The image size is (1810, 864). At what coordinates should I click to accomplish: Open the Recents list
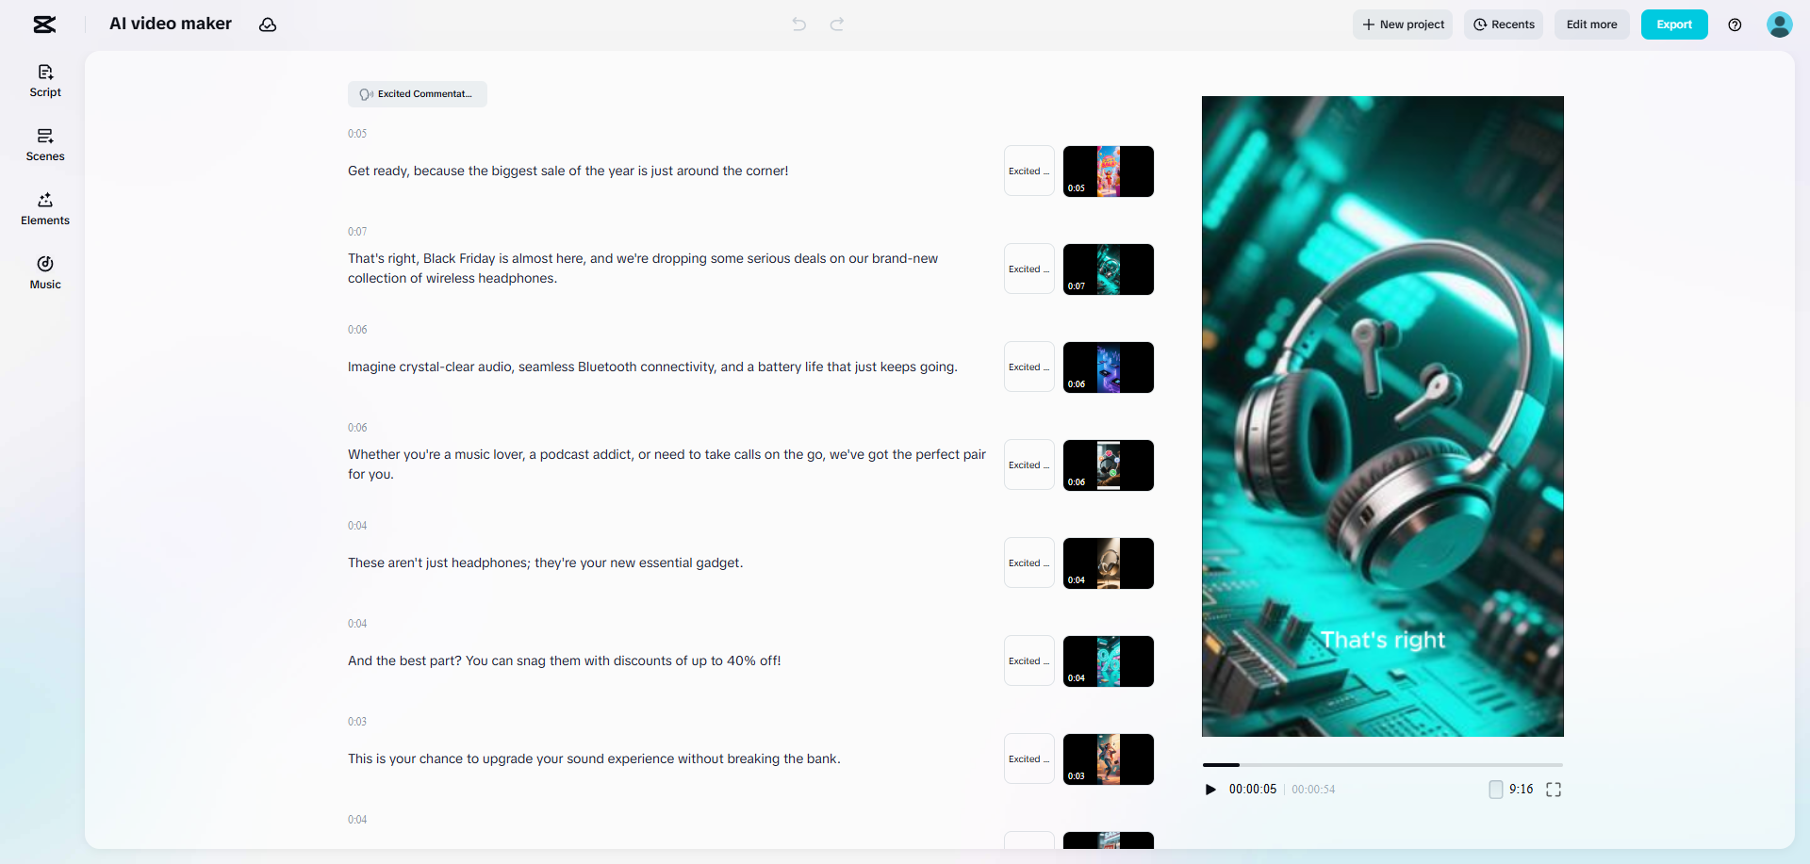[x=1504, y=24]
